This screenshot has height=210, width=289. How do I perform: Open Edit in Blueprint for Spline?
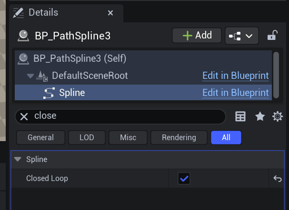click(235, 93)
